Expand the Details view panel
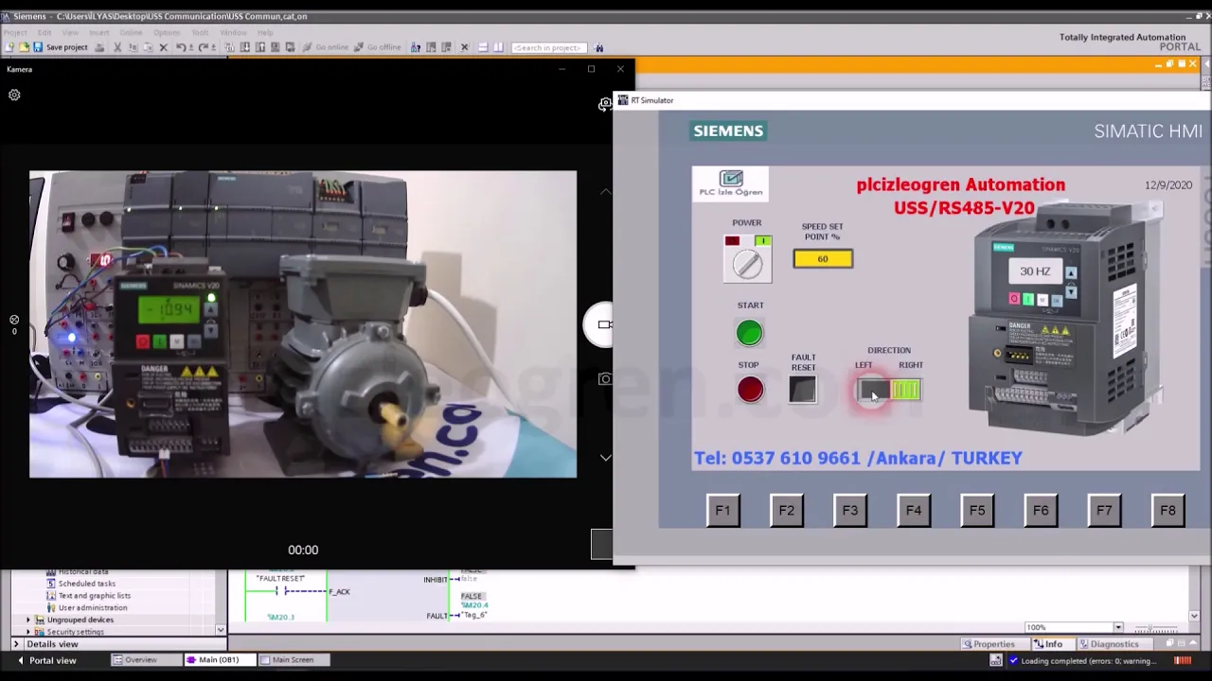The image size is (1212, 681). click(15, 644)
